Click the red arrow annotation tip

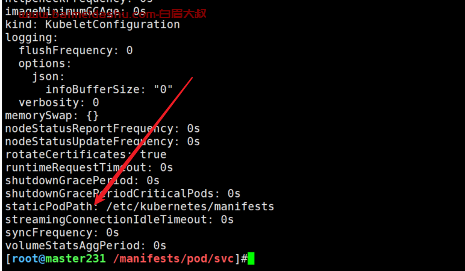pyautogui.click(x=96, y=204)
